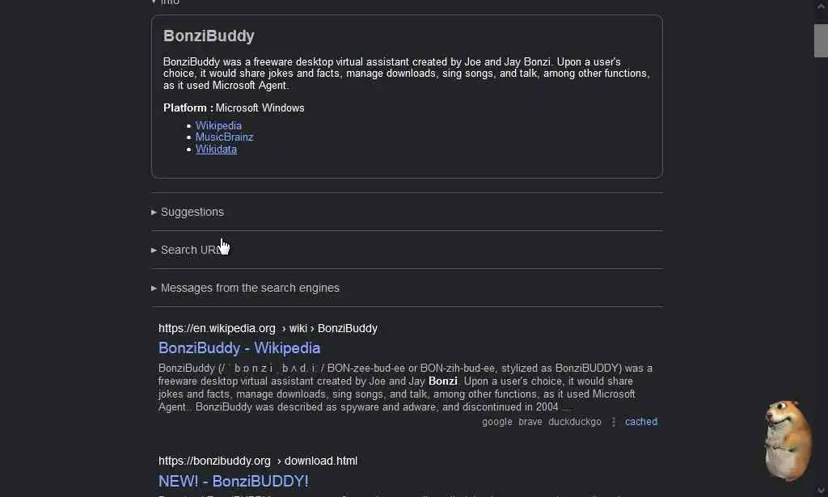
Task: Open the MusicBrainz link
Action: 224,137
